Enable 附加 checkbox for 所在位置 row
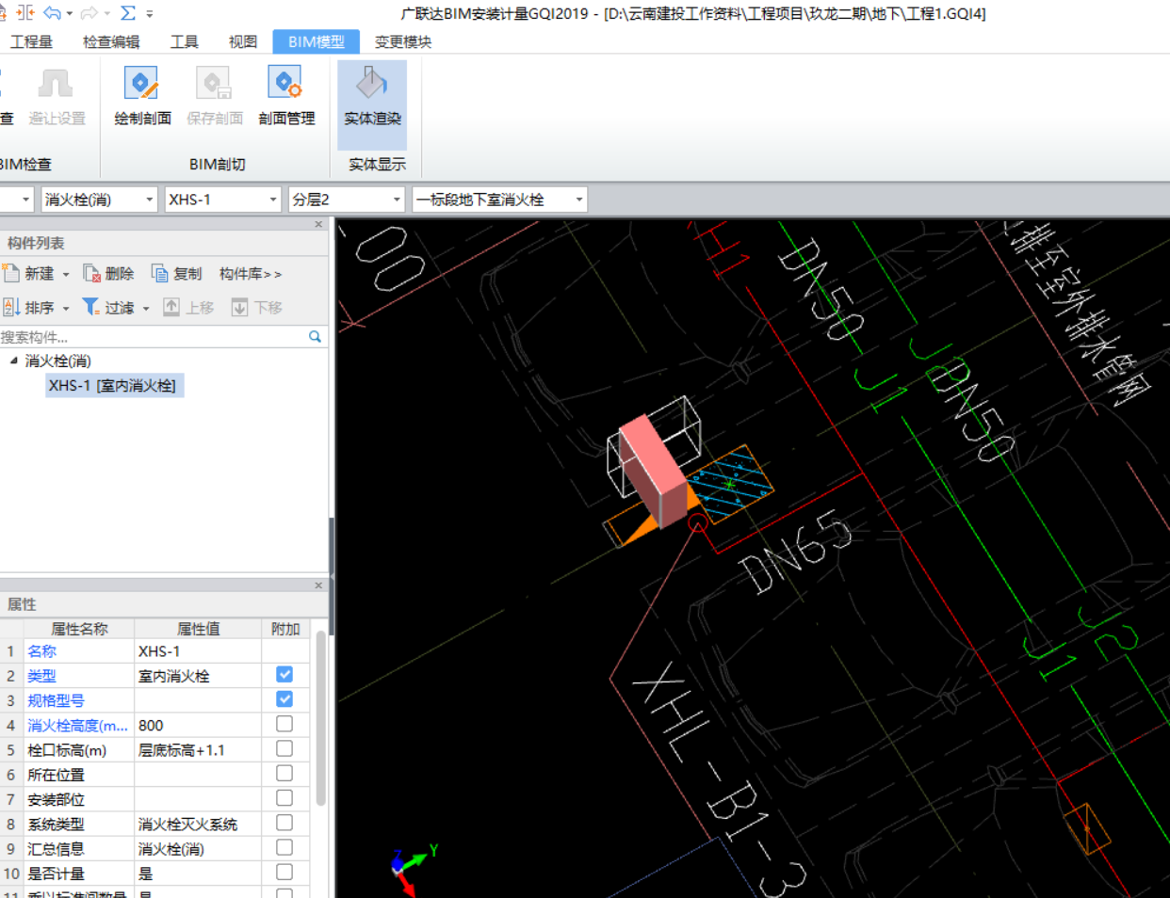The width and height of the screenshot is (1170, 898). coord(284,773)
